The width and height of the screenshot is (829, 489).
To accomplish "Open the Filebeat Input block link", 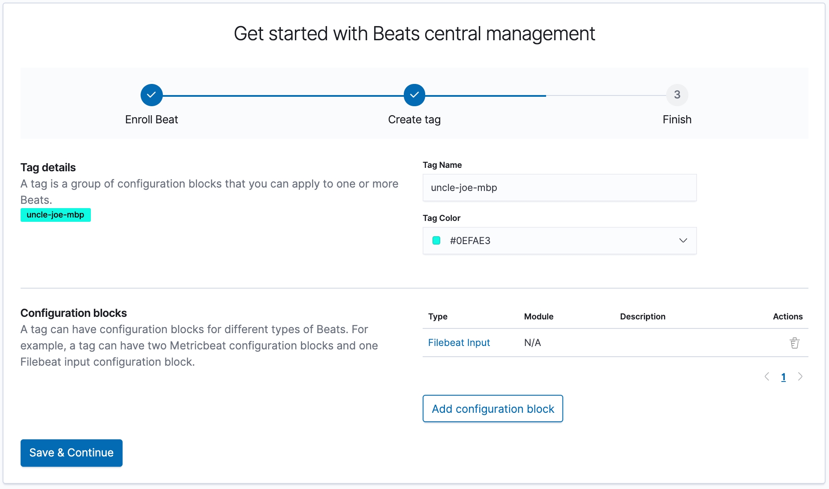I will click(x=459, y=343).
